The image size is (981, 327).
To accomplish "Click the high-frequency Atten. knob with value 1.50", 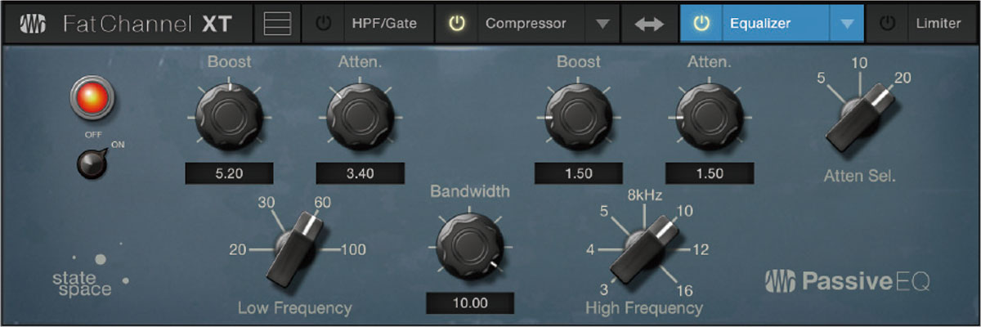I will [x=710, y=118].
